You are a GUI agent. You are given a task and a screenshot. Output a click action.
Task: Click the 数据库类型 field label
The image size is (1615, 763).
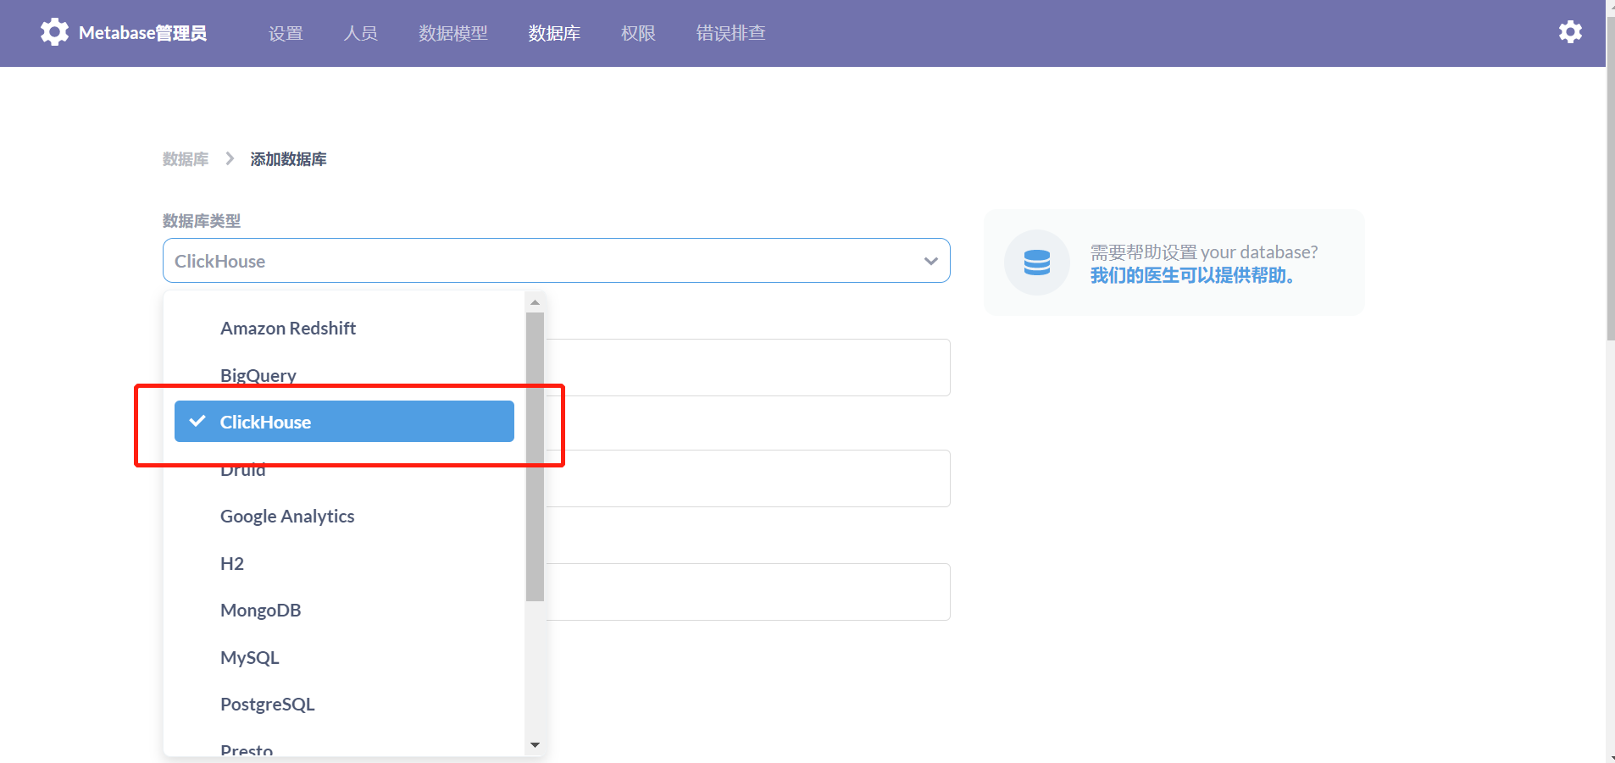click(x=202, y=221)
